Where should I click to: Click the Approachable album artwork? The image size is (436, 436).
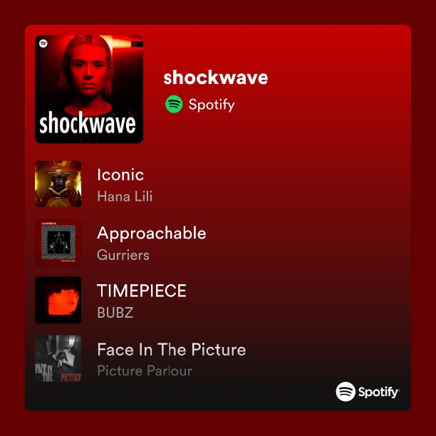58,242
